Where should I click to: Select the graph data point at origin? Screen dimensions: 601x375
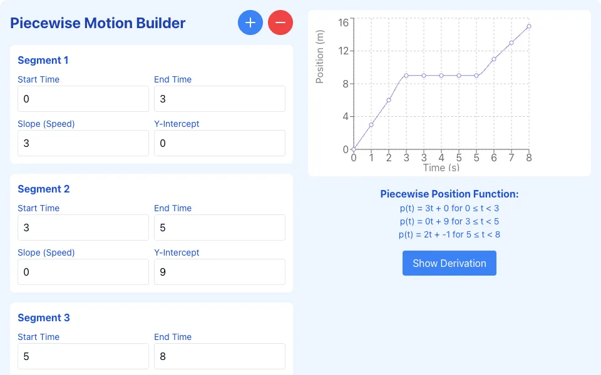(354, 149)
